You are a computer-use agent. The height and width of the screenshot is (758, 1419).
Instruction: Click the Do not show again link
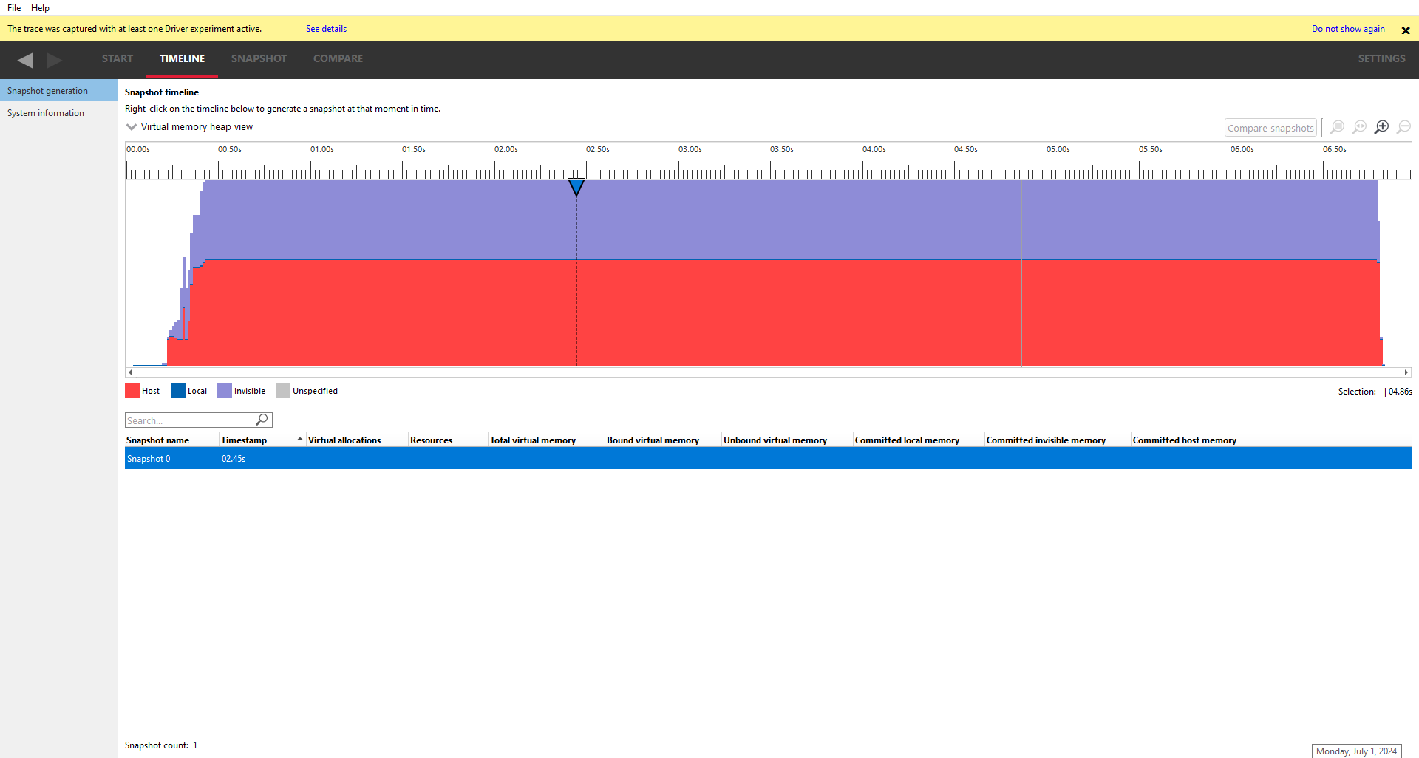tap(1347, 29)
